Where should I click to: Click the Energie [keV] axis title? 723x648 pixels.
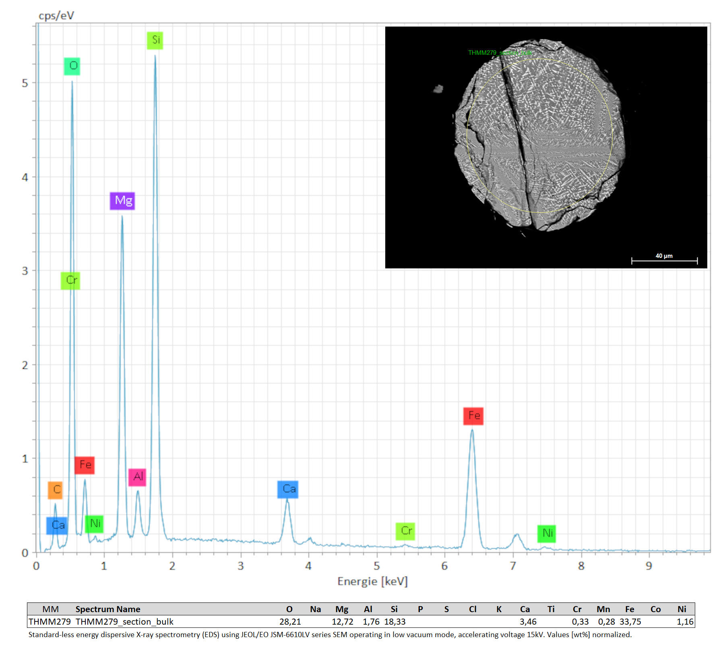click(x=372, y=581)
